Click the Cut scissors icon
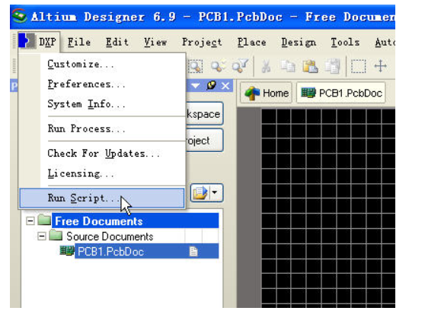This screenshot has height=333, width=425. (x=266, y=66)
